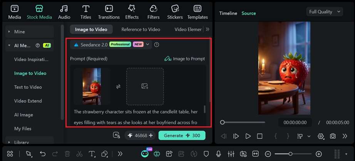Select Text to Video in sidebar
This screenshot has height=161, width=355.
click(x=28, y=87)
